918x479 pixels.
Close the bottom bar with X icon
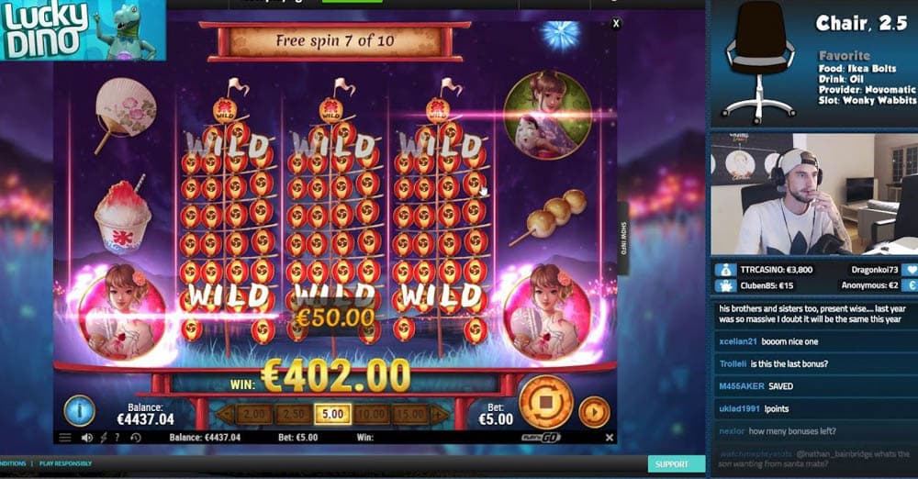[610, 438]
